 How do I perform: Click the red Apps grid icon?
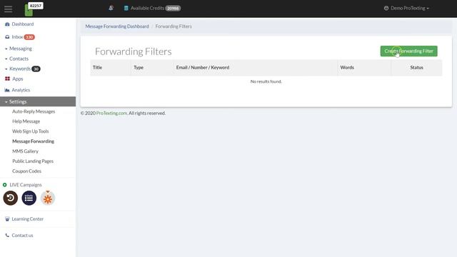[x=7, y=79]
